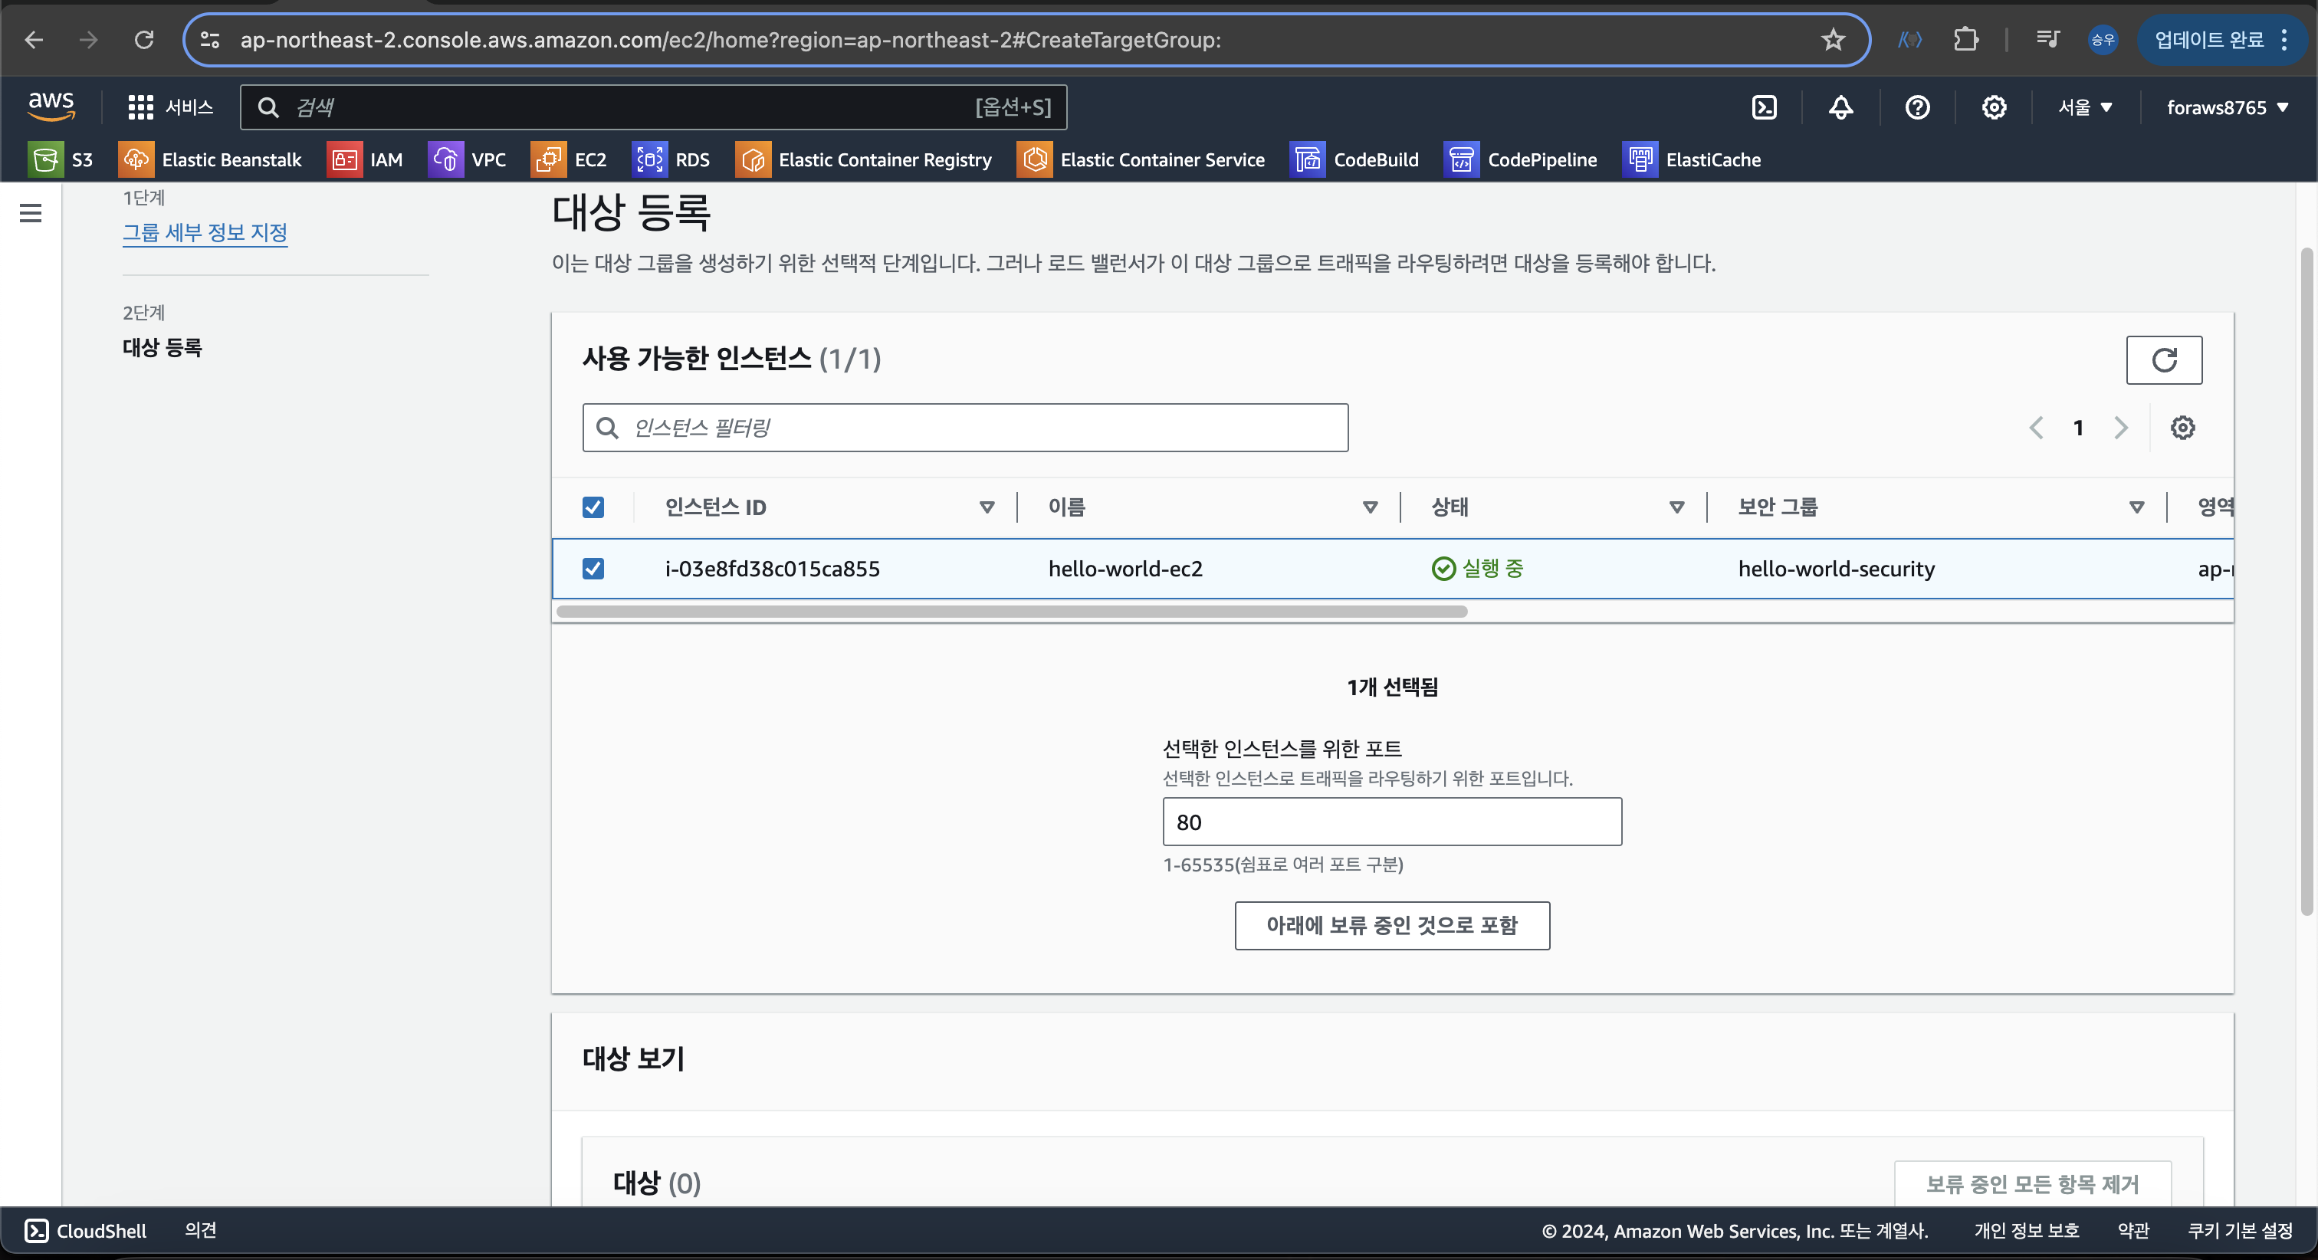Screen dimensions: 2318x1260
Task: Sort by Instance ID column arrow
Action: point(987,507)
